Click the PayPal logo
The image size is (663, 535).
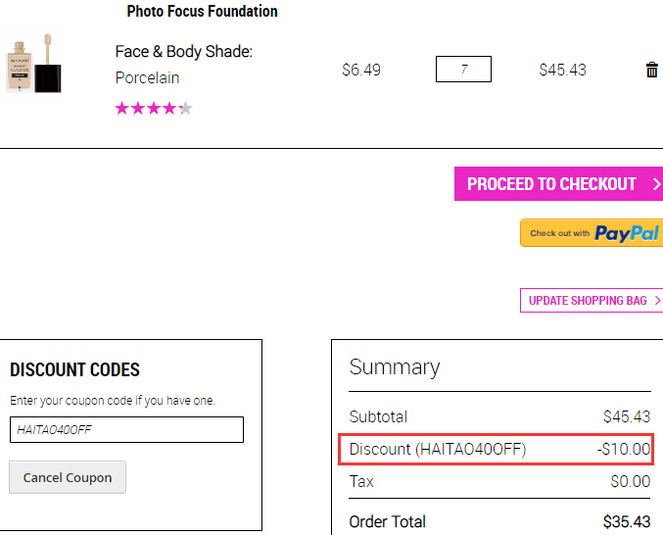point(627,233)
